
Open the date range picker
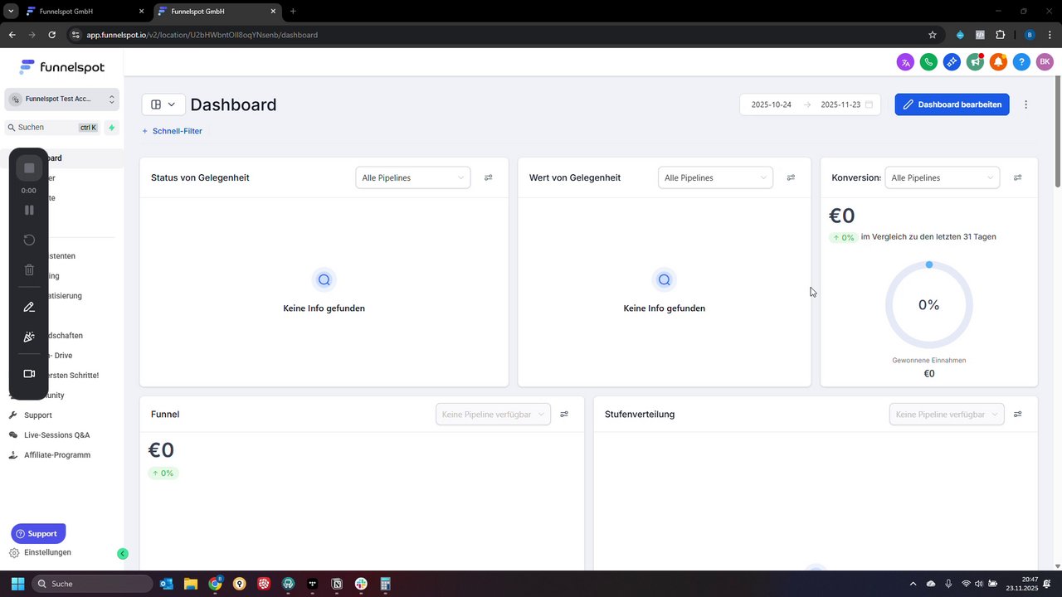click(810, 104)
